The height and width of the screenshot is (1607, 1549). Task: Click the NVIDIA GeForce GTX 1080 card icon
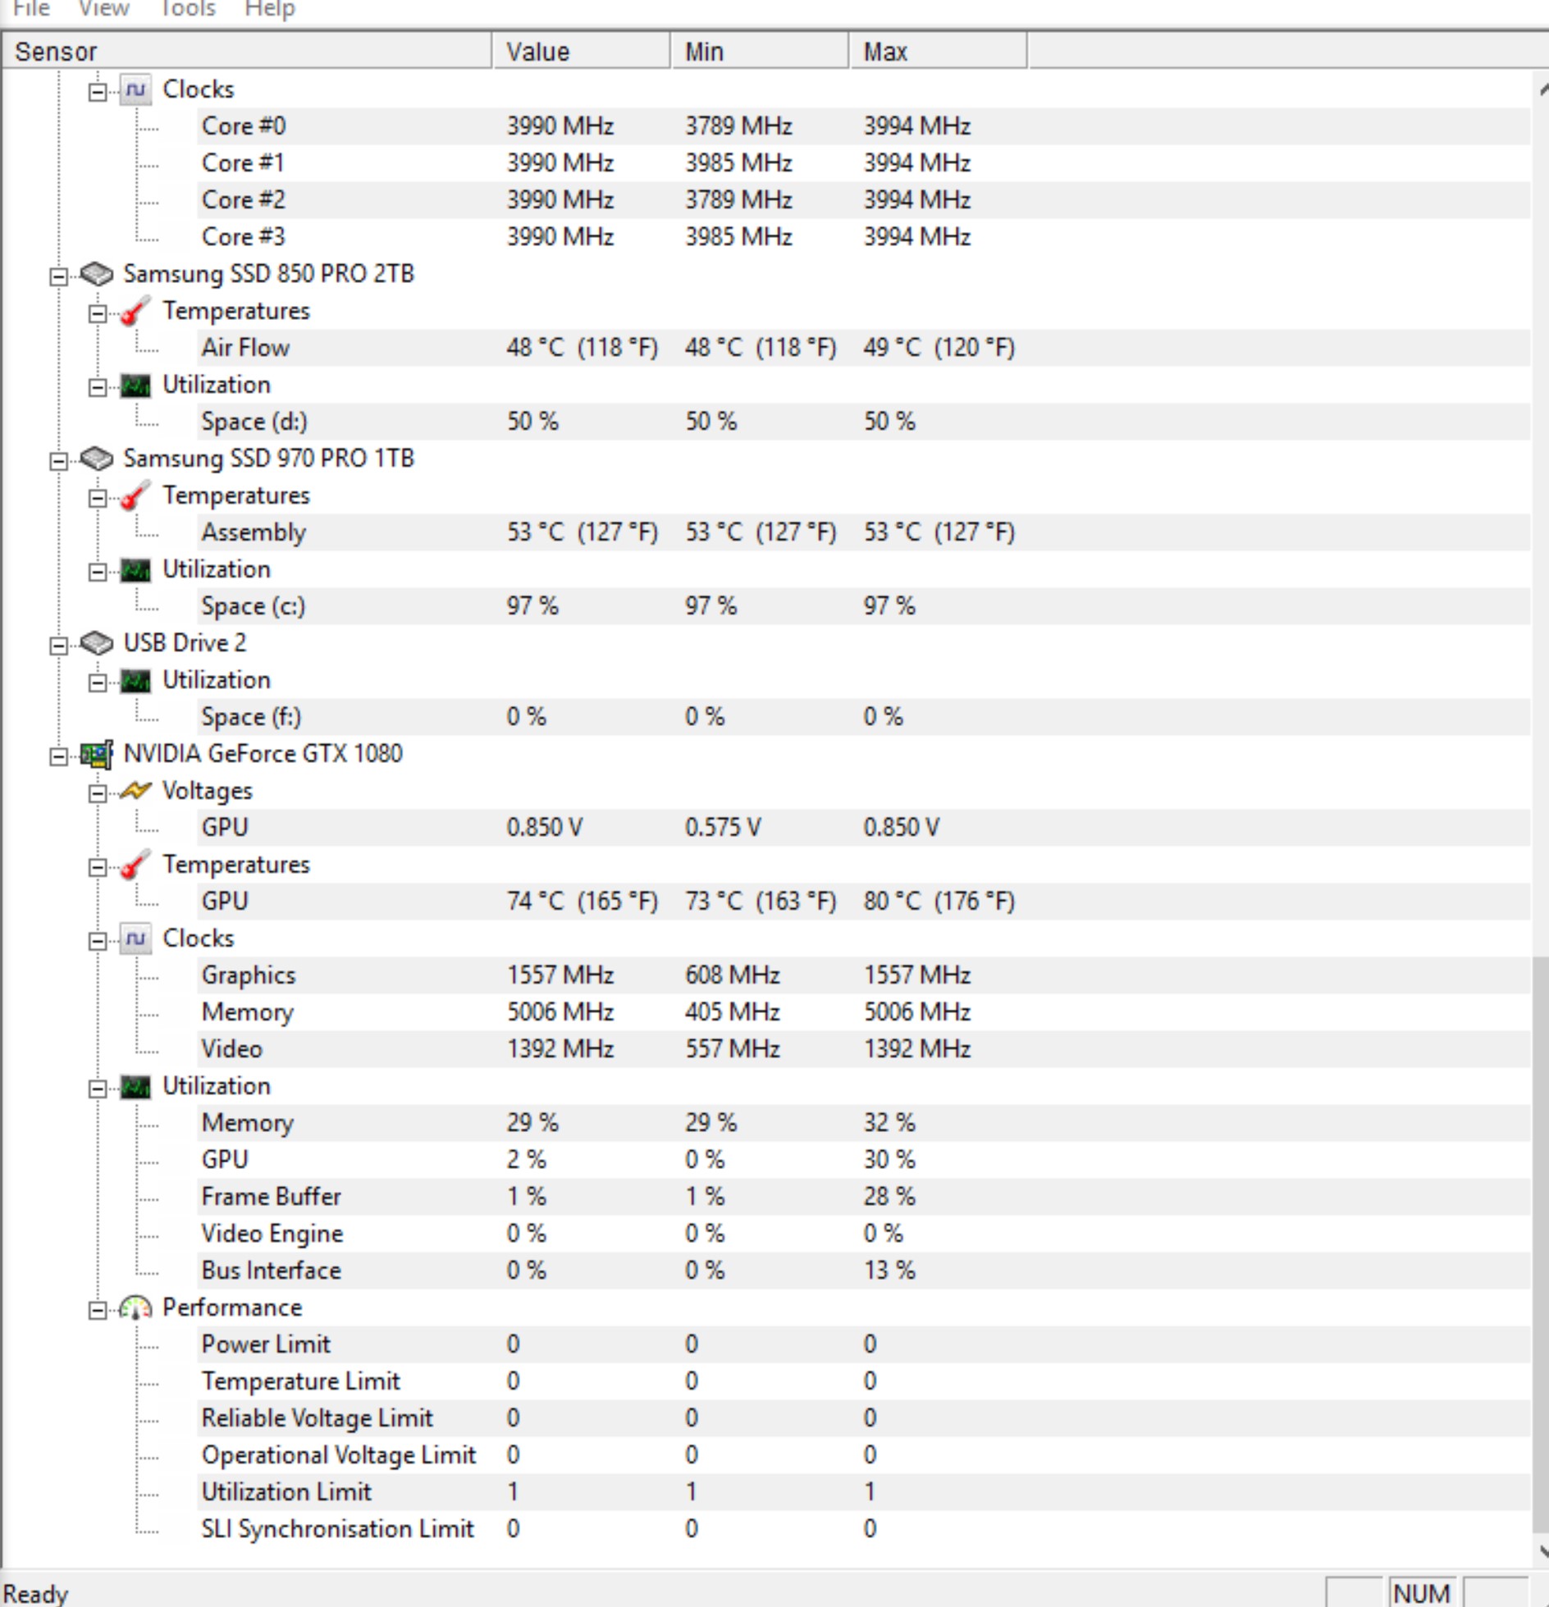97,754
